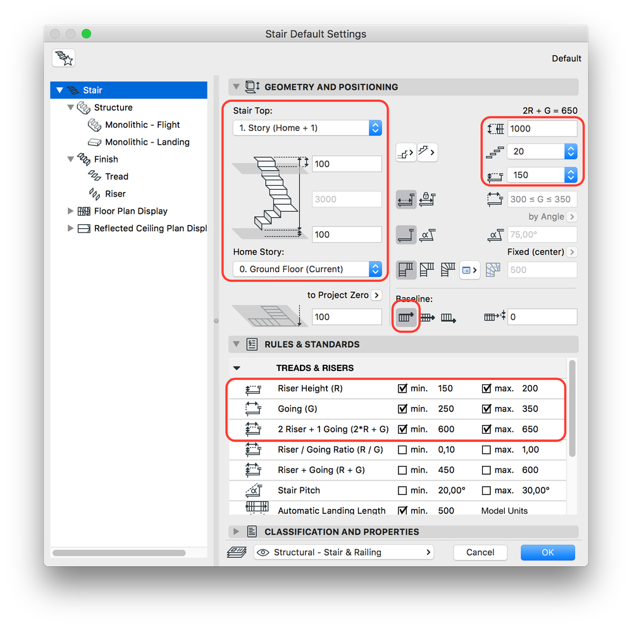Open the Favorites star button
Viewport: 632px width, 629px height.
click(63, 58)
